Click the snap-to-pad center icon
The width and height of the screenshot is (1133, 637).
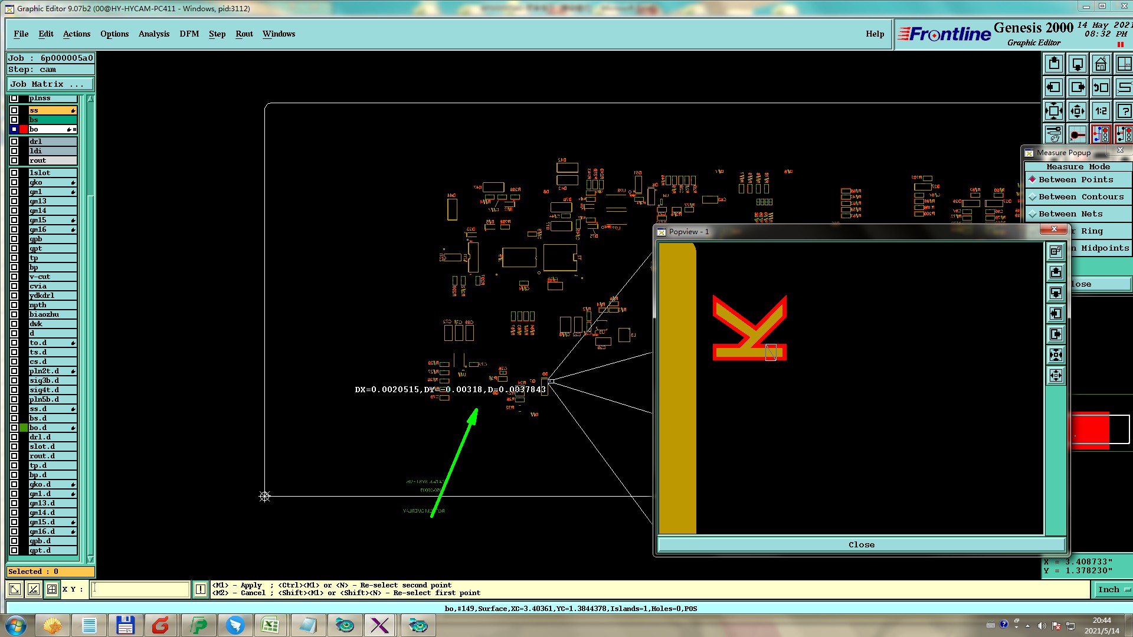click(1077, 134)
